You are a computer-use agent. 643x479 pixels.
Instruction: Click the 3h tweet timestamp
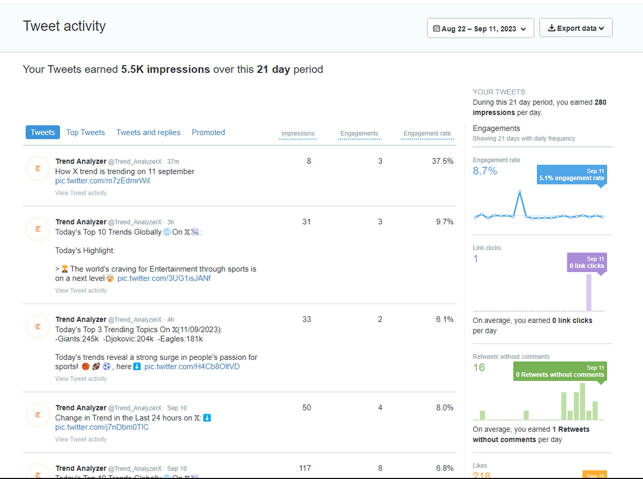point(170,222)
